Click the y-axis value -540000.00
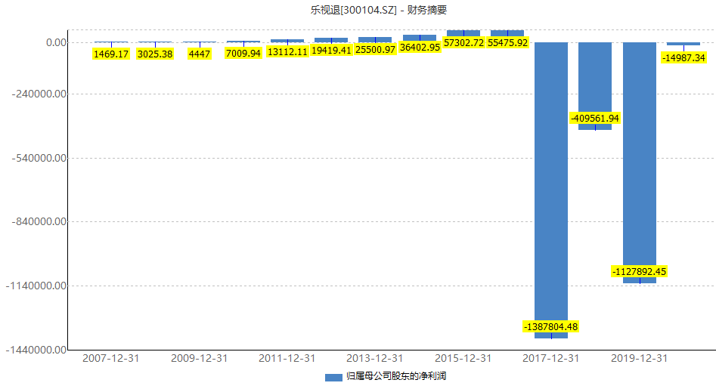The width and height of the screenshot is (716, 386). 39,159
